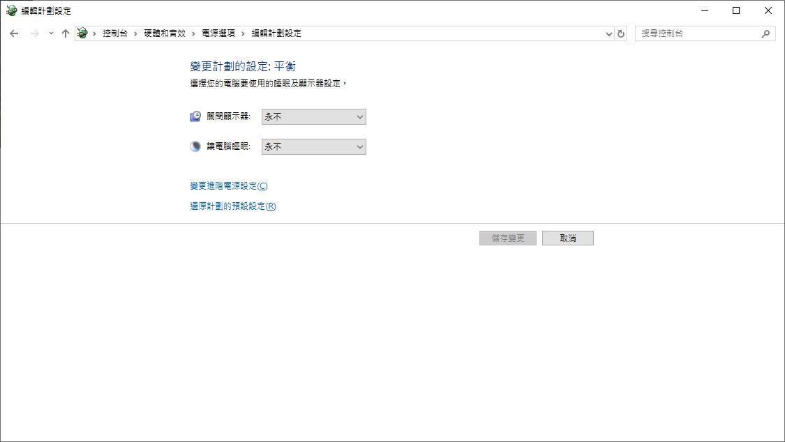785x442 pixels.
Task: Expand the chevron after 硬體和音效 breadcrumb
Action: click(x=195, y=33)
